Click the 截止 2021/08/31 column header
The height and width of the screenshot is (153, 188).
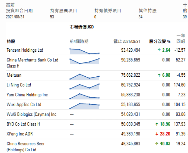click(x=127, y=41)
